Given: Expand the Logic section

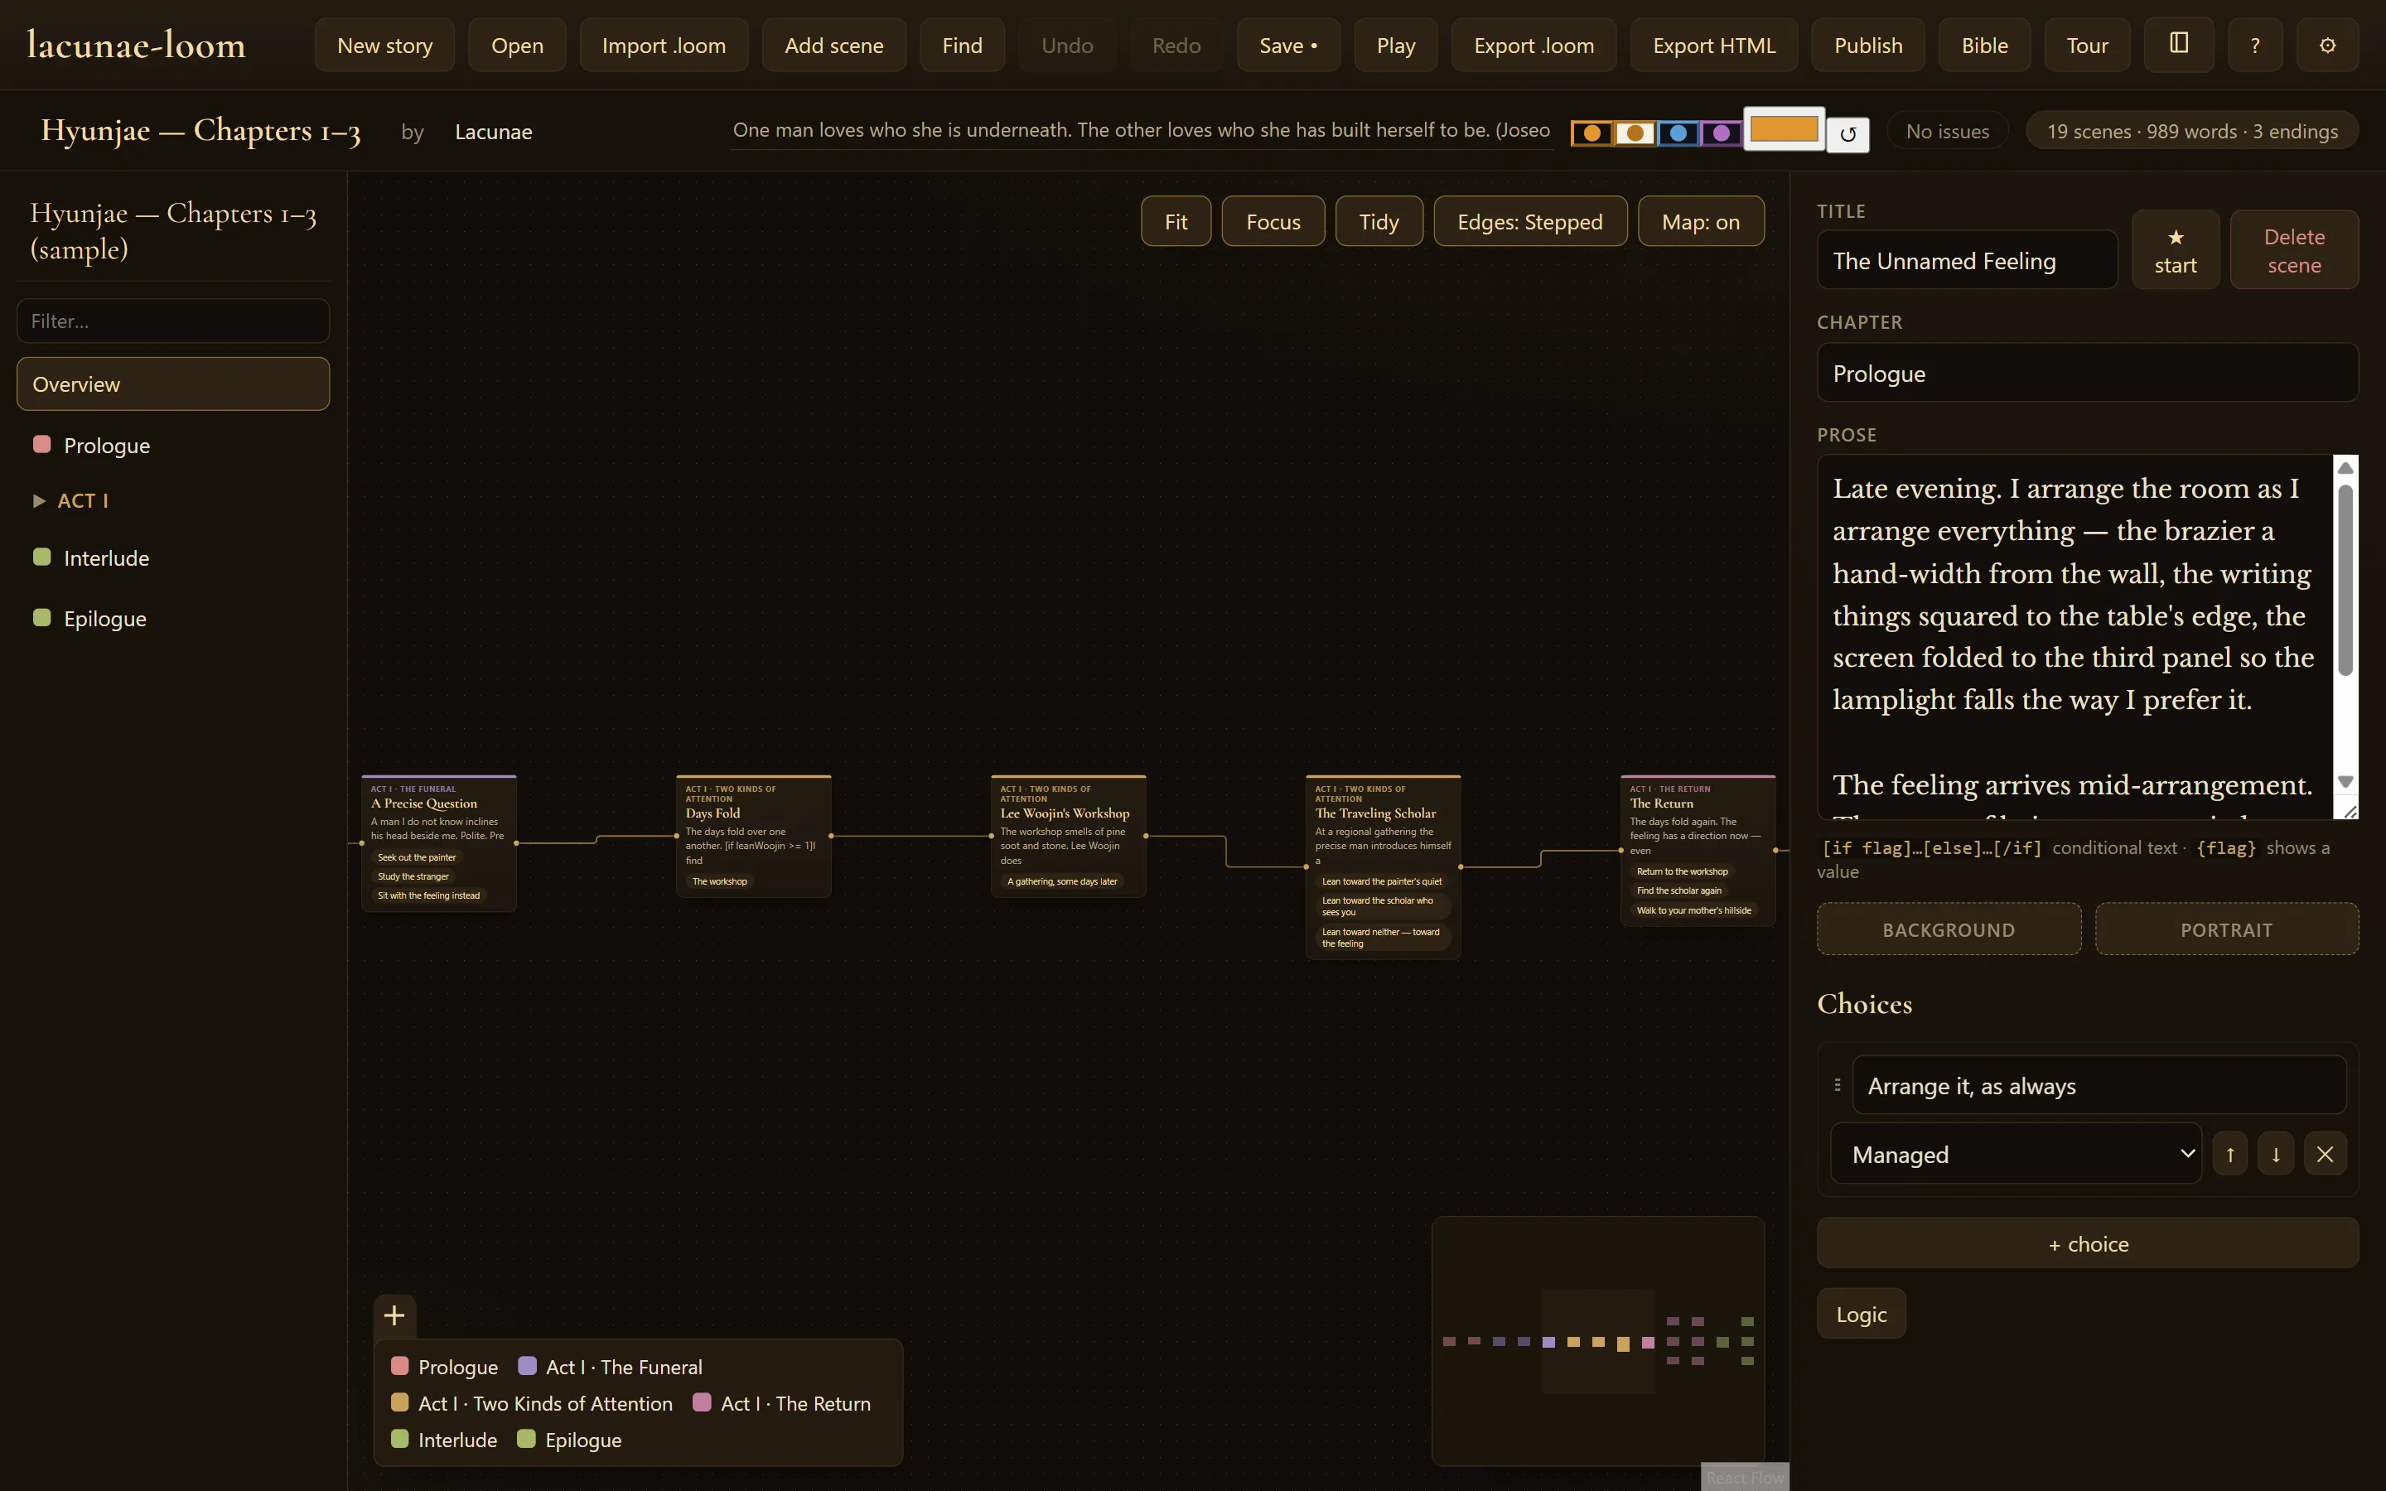Looking at the screenshot, I should click(1861, 1314).
